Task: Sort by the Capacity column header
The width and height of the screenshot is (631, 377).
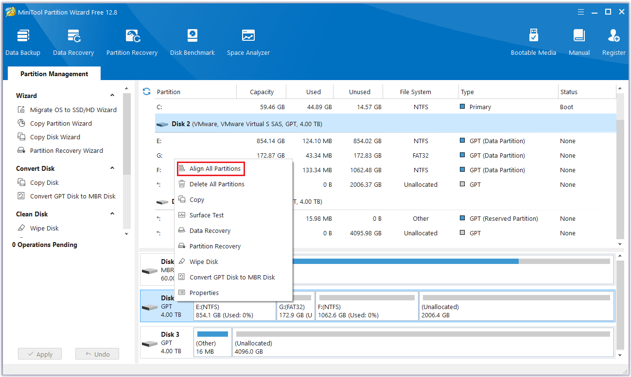Action: click(262, 92)
